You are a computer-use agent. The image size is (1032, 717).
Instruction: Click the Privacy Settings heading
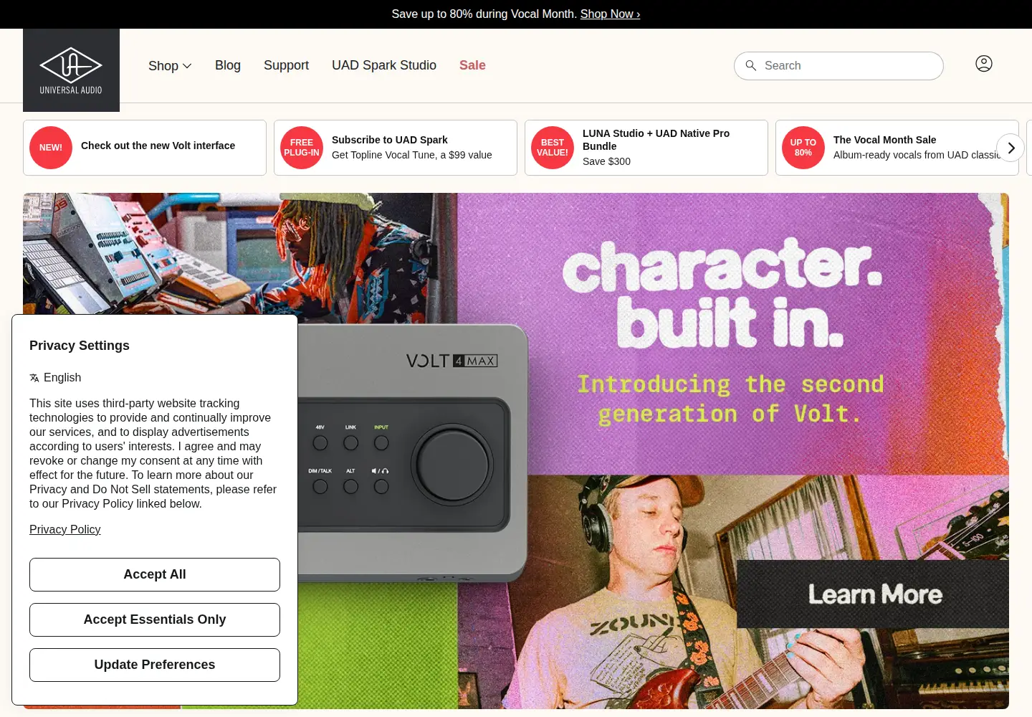pyautogui.click(x=80, y=346)
